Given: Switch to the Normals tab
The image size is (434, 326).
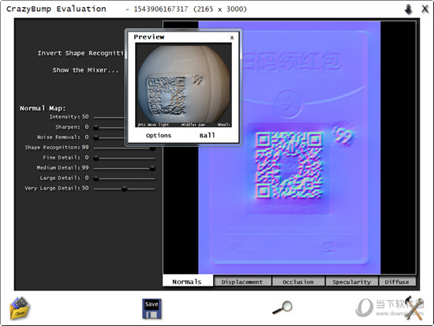Looking at the screenshot, I should (187, 282).
